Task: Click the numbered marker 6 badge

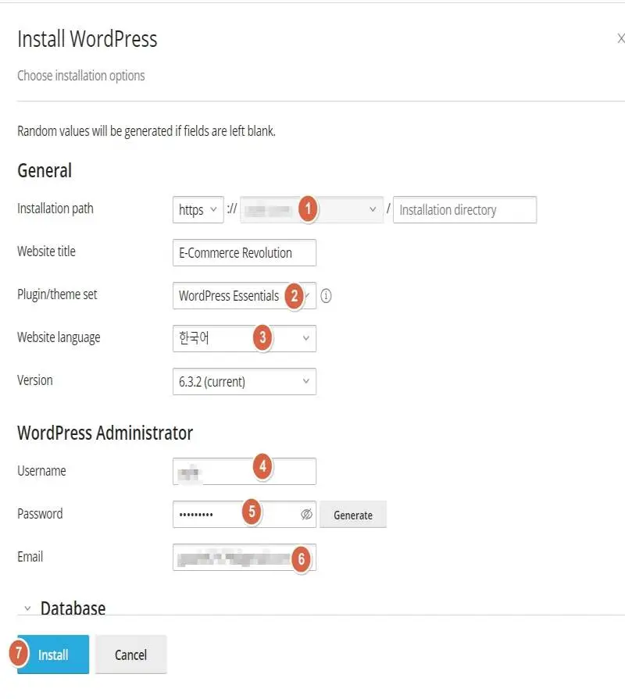Action: tap(302, 559)
